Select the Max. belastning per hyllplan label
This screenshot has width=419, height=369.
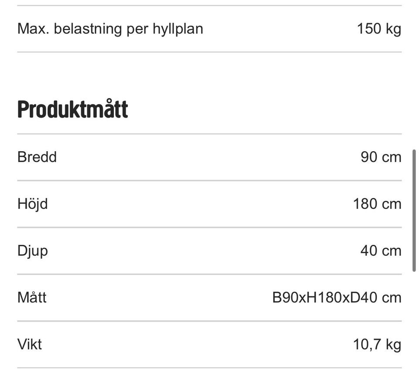click(x=110, y=29)
